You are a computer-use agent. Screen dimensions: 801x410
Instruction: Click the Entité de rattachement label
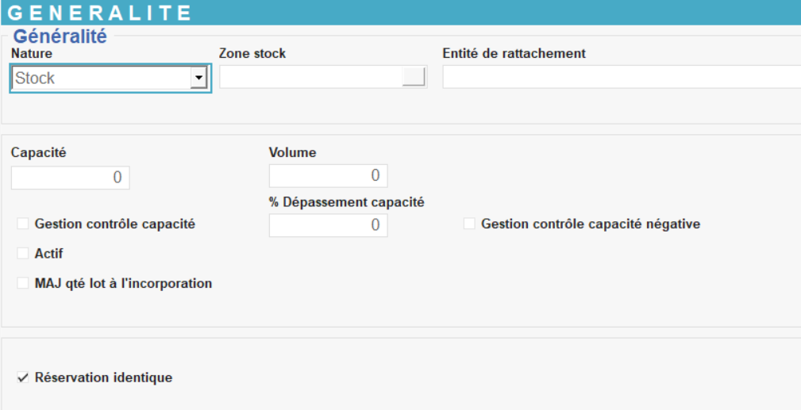(x=514, y=53)
